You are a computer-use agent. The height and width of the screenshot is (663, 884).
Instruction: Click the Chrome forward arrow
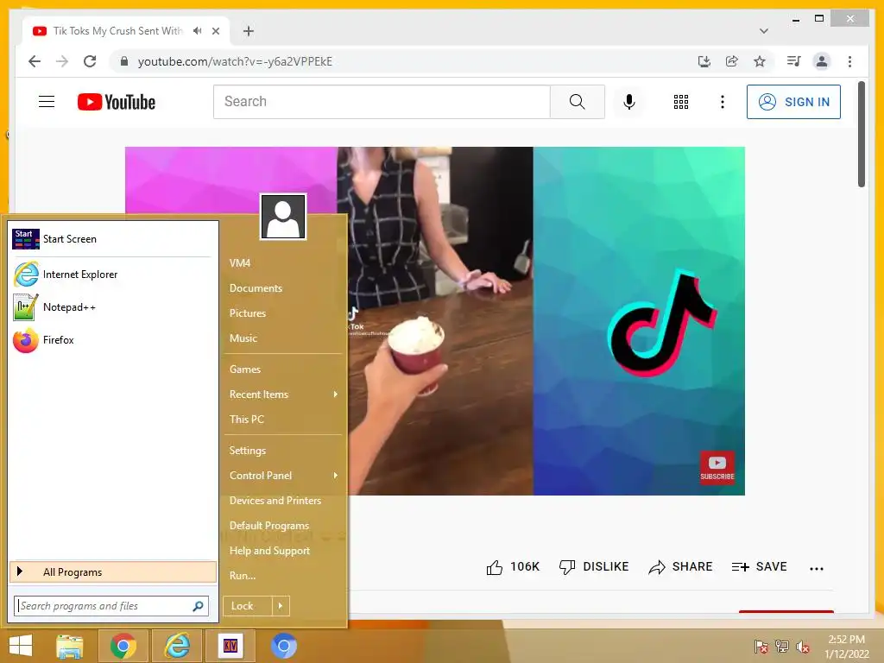62,61
